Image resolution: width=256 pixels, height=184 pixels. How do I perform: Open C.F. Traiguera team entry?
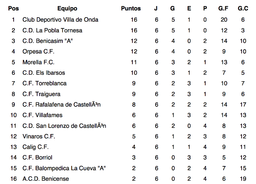(x=42, y=94)
